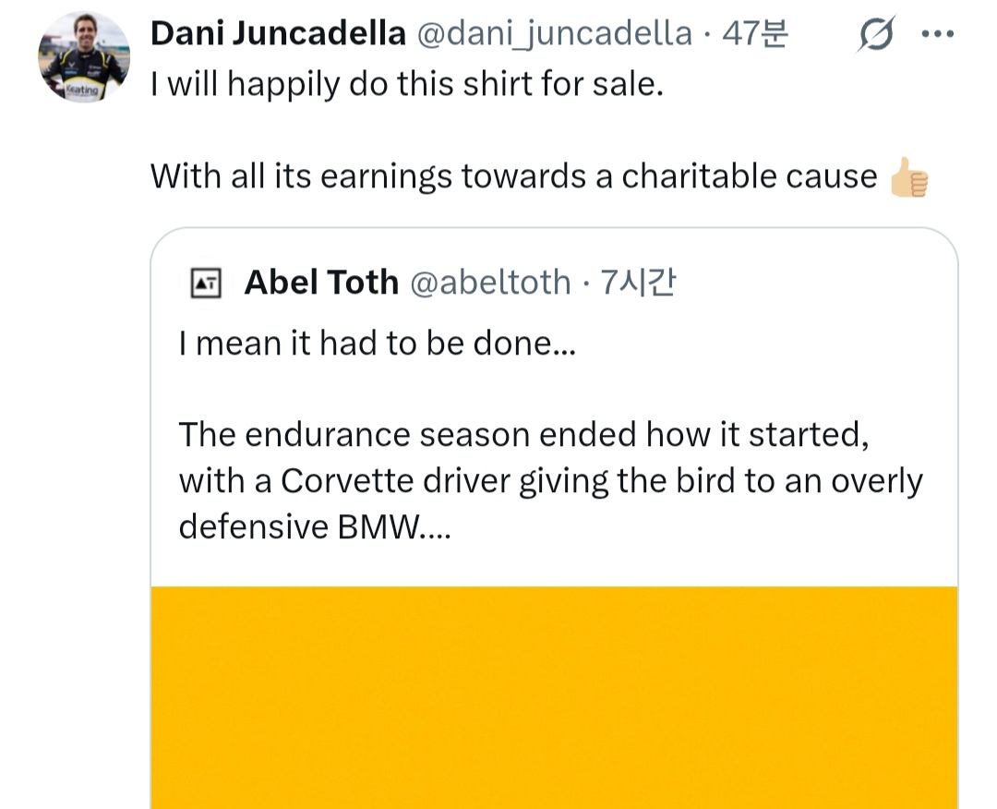This screenshot has height=809, width=997.
Task: Click "I mean it had to be done..."
Action: coord(377,344)
